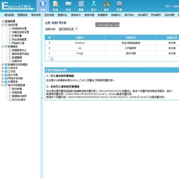Open 更新信息页地址 in the tree
The image size is (179, 179).
coord(20,54)
